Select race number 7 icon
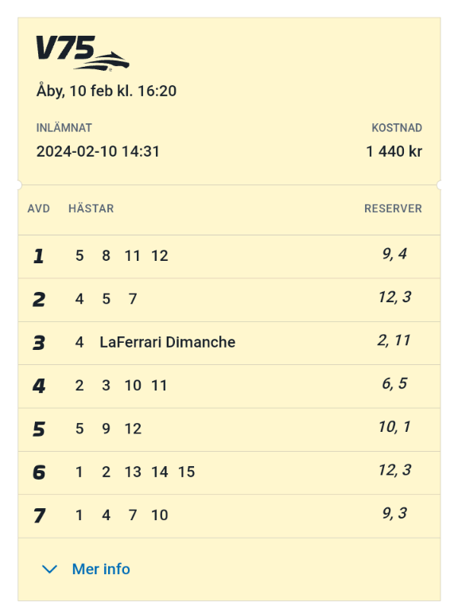The width and height of the screenshot is (458, 614). [x=39, y=515]
